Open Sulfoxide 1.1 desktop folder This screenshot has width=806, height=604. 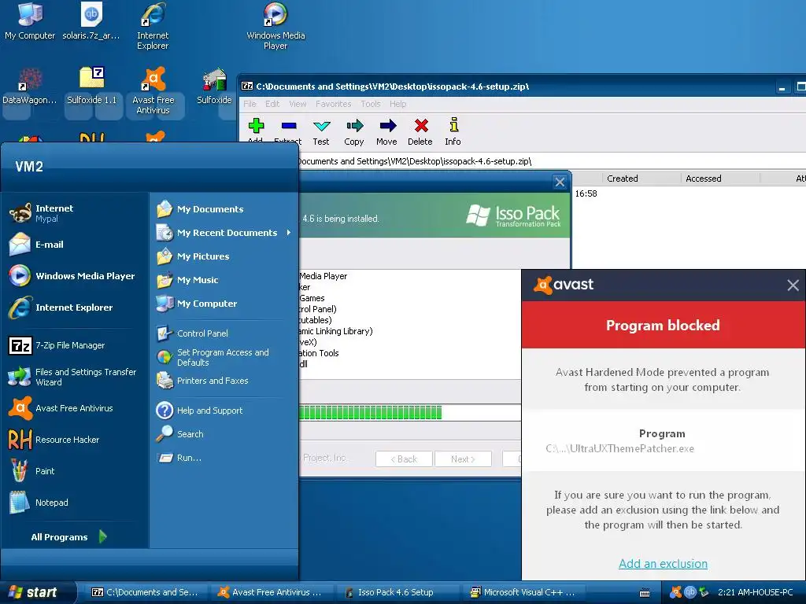click(91, 86)
